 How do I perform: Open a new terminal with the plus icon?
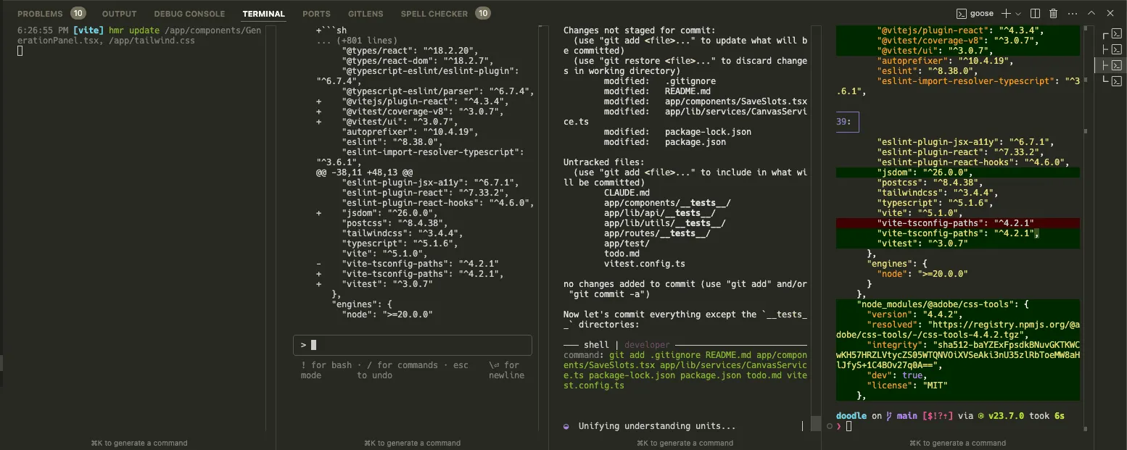point(1007,12)
